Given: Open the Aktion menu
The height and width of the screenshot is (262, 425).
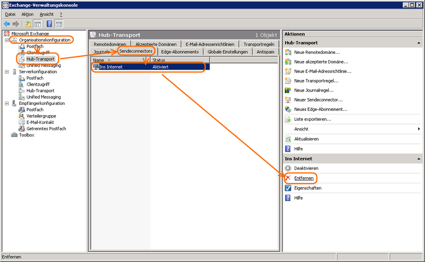Looking at the screenshot, I should pos(27,15).
